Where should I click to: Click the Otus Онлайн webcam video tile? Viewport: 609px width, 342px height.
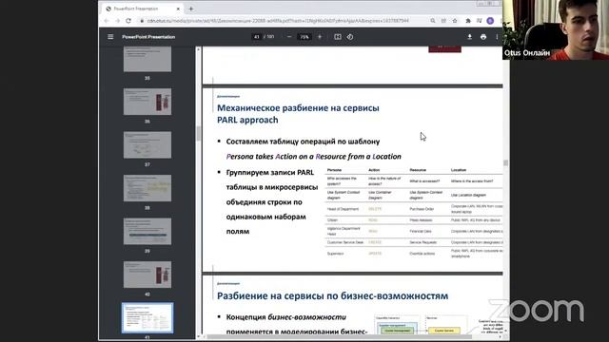pos(556,29)
